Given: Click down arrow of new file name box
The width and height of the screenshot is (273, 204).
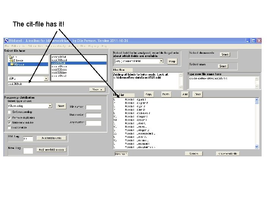Looking at the screenshot, I should tap(257, 86).
